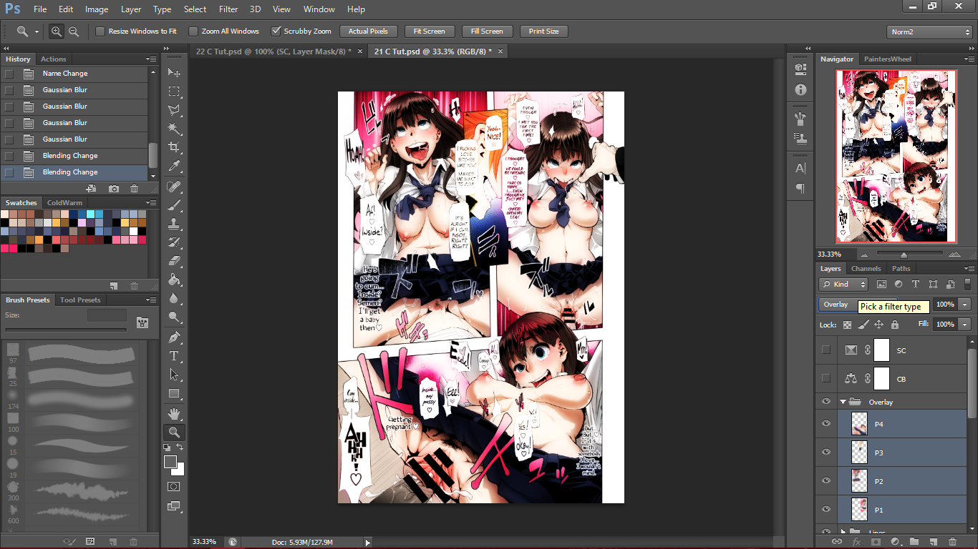Open the Norm2 workspace dropdown
978x549 pixels.
[929, 32]
